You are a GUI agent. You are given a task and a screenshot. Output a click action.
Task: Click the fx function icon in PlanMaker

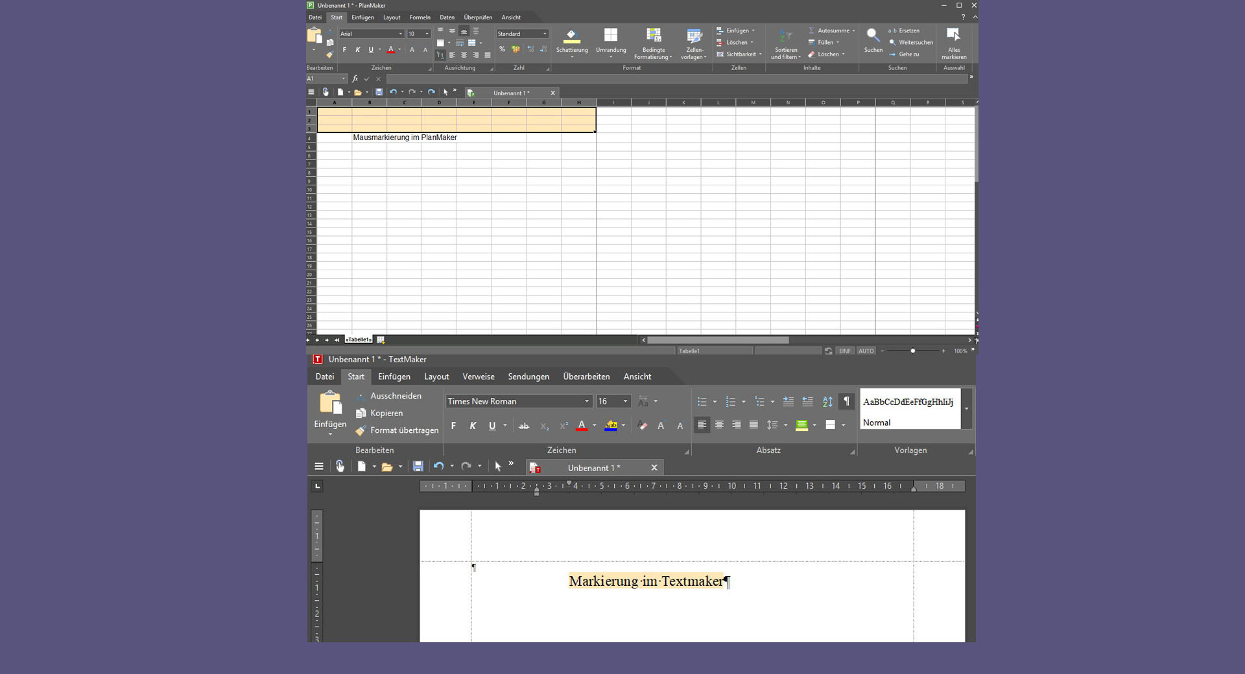tap(355, 79)
